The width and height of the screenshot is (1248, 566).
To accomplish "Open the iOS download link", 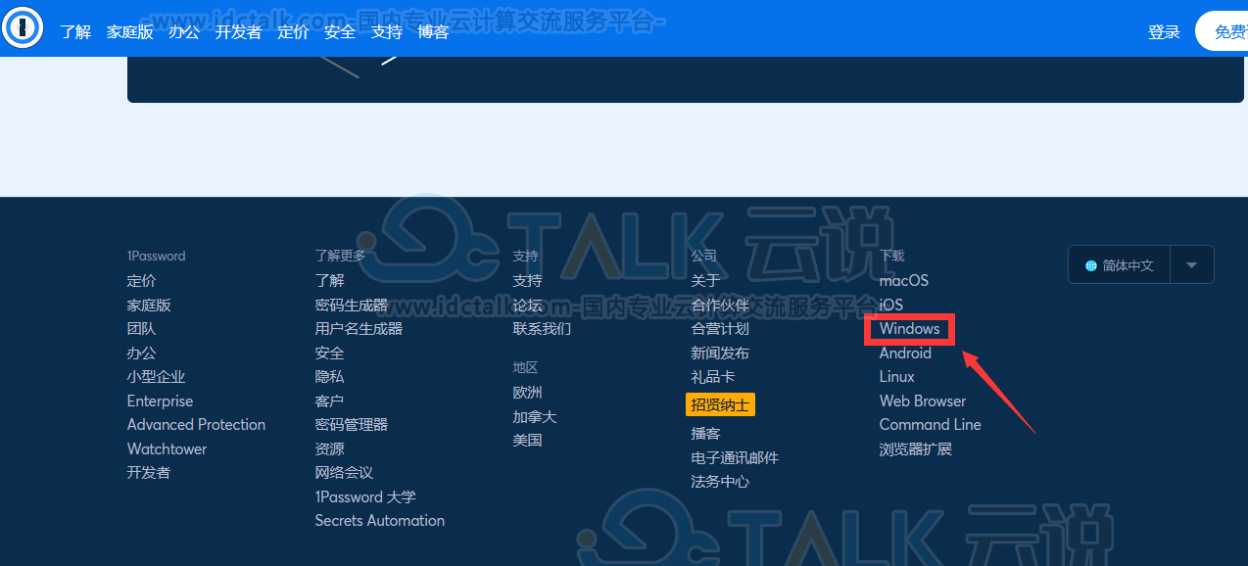I will tap(891, 305).
